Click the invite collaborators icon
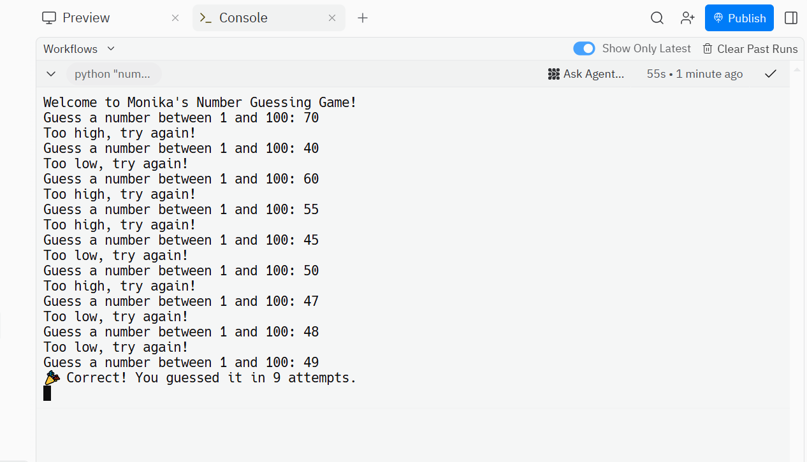 [x=687, y=18]
